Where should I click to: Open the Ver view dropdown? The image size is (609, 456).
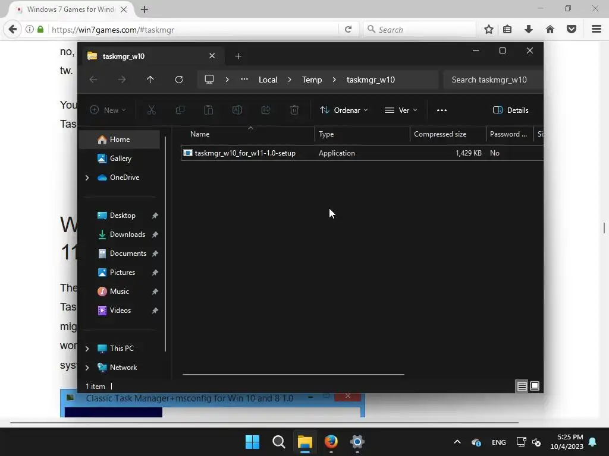[x=401, y=110]
